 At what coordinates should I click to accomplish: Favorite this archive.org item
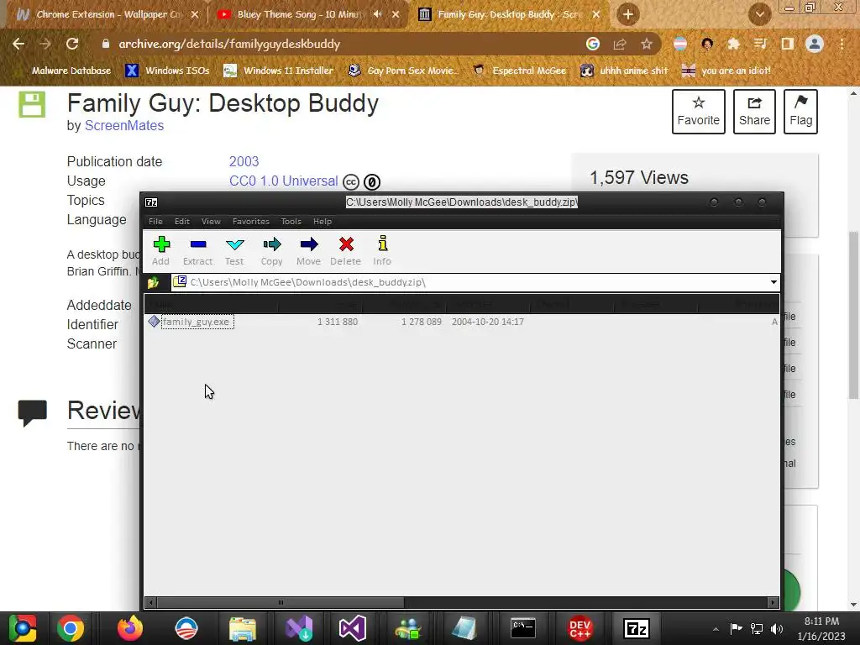tap(698, 112)
